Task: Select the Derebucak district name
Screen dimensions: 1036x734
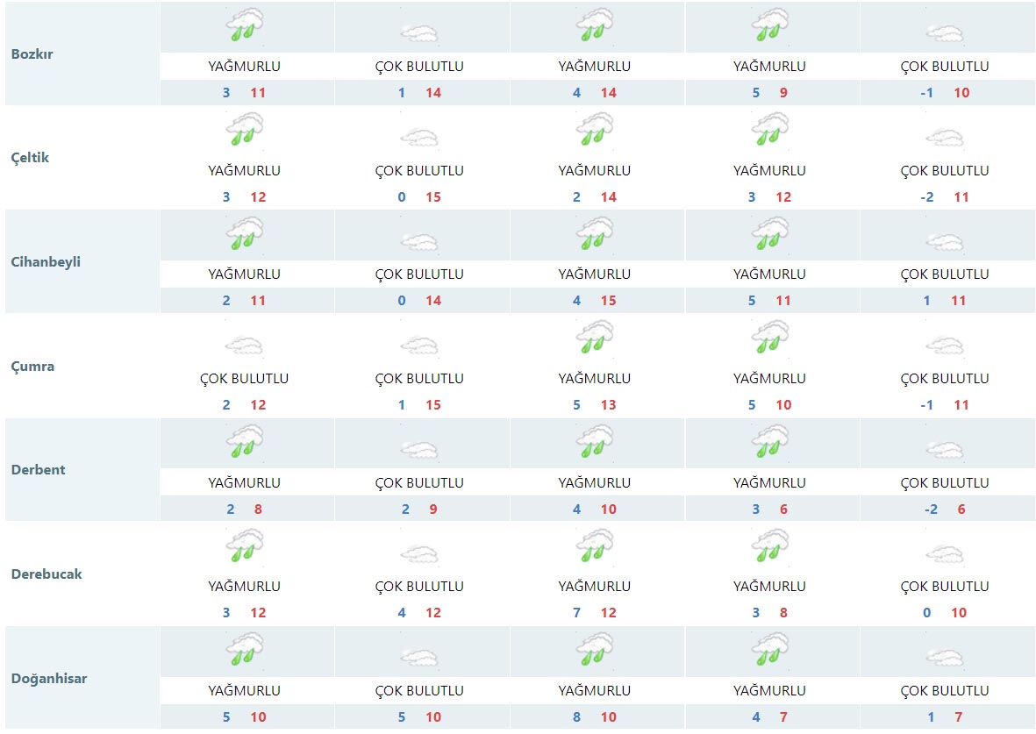Action: [46, 574]
